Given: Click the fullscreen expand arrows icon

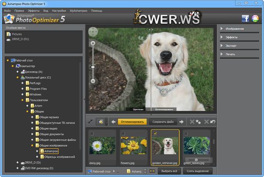Looking at the screenshot, I should 90,122.
